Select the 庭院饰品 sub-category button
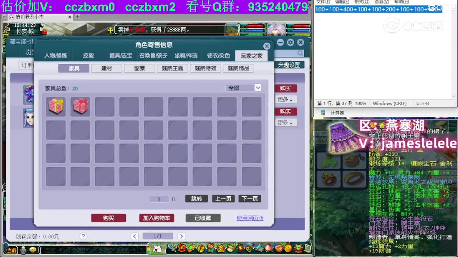 click(238, 68)
